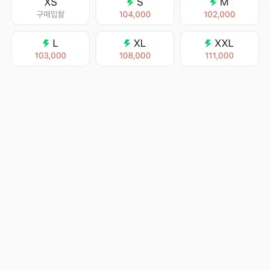The image size is (270, 270).
Task: Tap the lightning icon next to size S
Action: click(130, 2)
